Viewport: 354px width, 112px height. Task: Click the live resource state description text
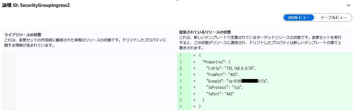86,43
